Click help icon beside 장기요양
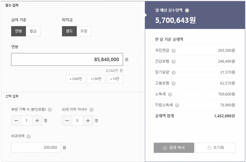Image resolution: width=246 pixels, height=162 pixels. coord(174,72)
